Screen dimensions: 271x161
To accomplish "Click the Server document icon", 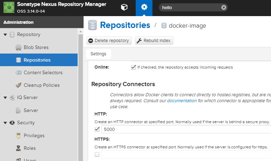I will point(19,110).
